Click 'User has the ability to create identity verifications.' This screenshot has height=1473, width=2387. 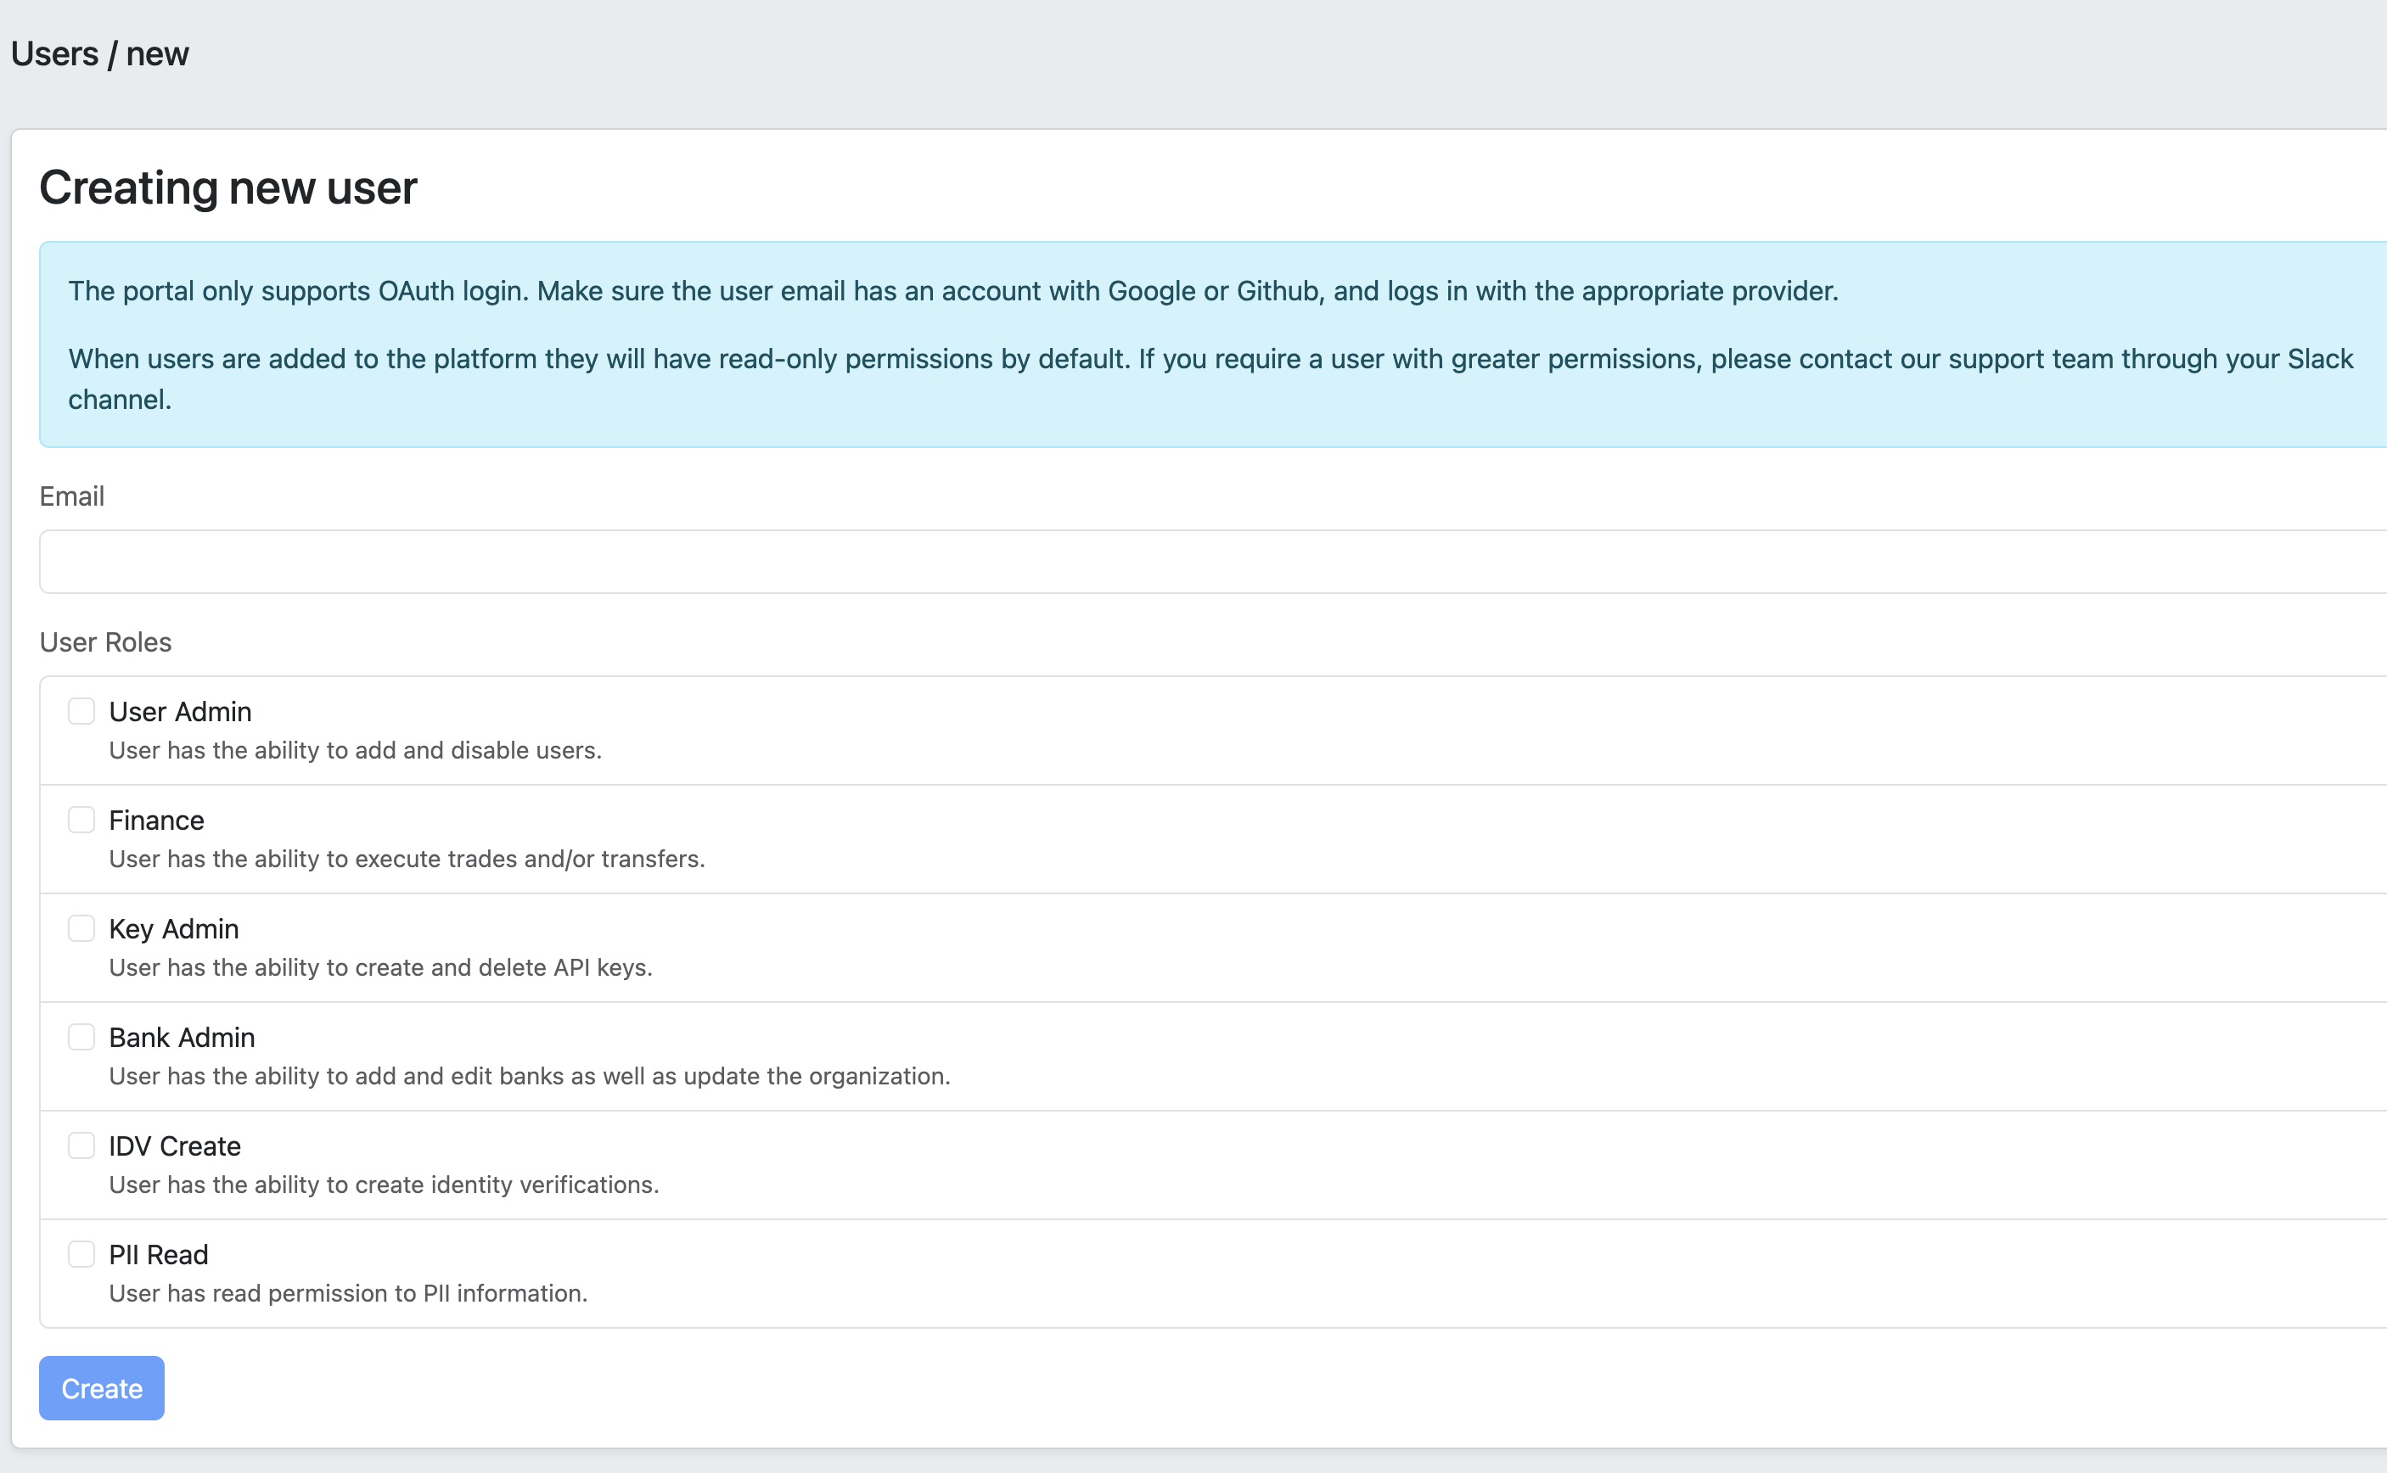tap(384, 1185)
